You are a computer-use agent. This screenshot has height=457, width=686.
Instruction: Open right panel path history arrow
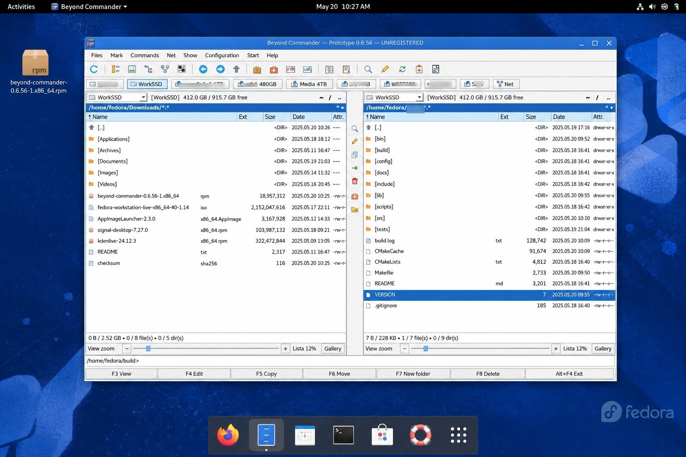click(611, 108)
